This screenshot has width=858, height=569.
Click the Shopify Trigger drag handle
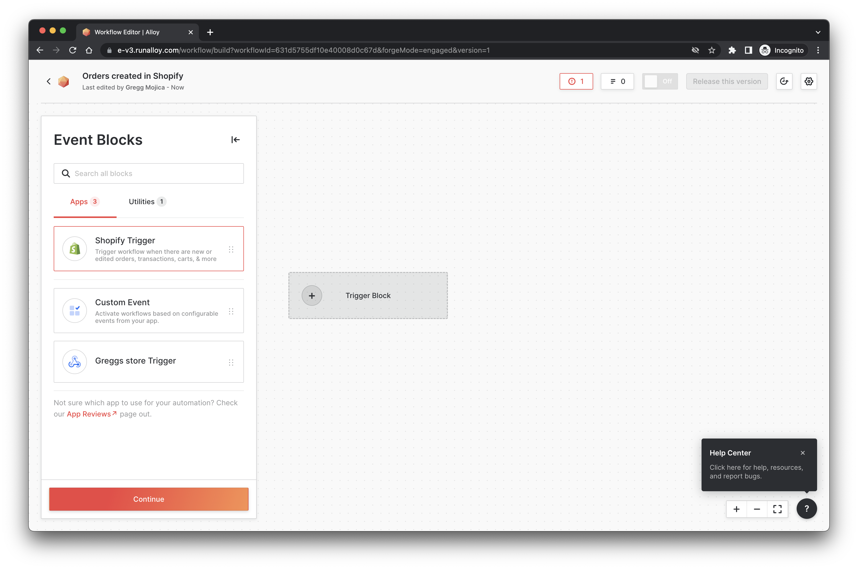[x=231, y=249]
